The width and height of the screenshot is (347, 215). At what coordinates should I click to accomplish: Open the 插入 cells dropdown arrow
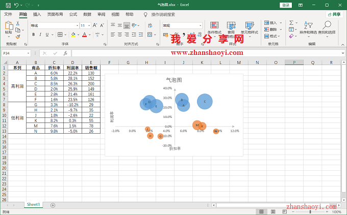[281, 23]
